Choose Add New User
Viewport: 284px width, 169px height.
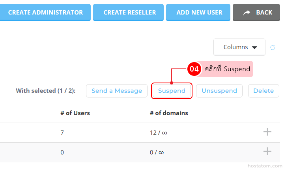click(x=199, y=13)
